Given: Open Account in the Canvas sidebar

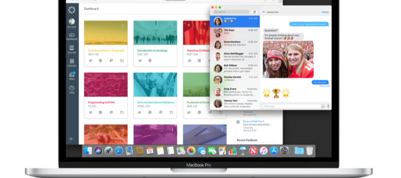Looking at the screenshot, I should pos(72,23).
